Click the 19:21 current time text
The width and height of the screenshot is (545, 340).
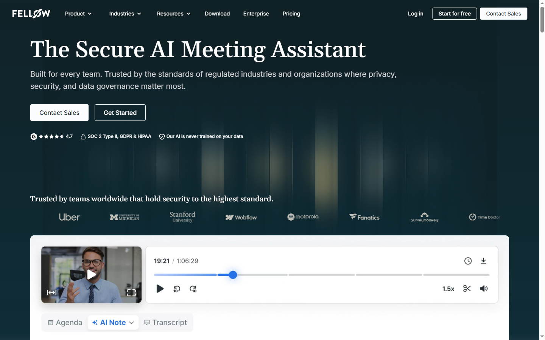click(x=162, y=261)
